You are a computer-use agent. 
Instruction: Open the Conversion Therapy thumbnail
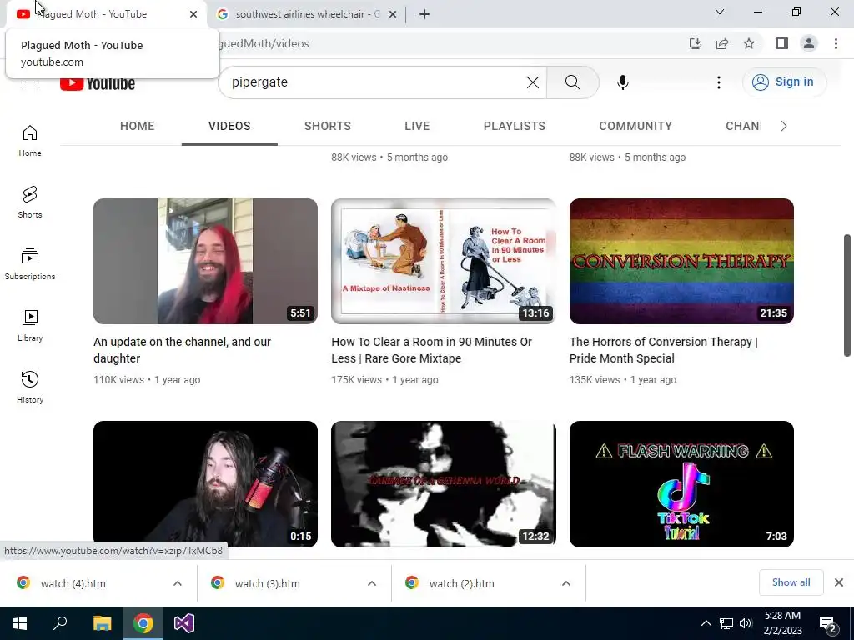click(681, 261)
